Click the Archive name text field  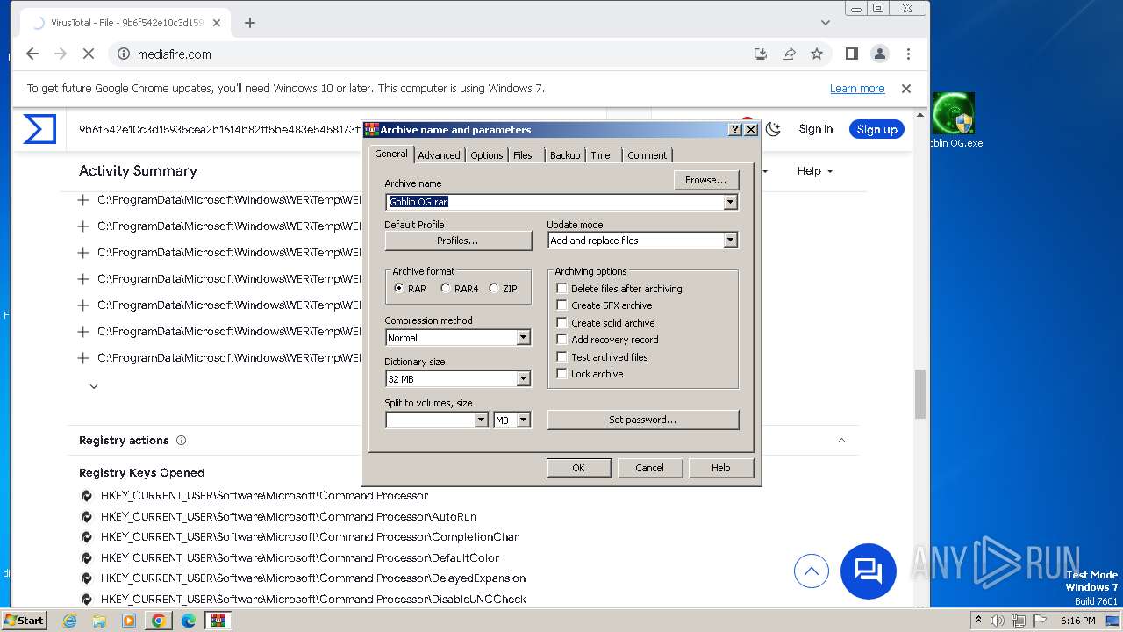555,202
